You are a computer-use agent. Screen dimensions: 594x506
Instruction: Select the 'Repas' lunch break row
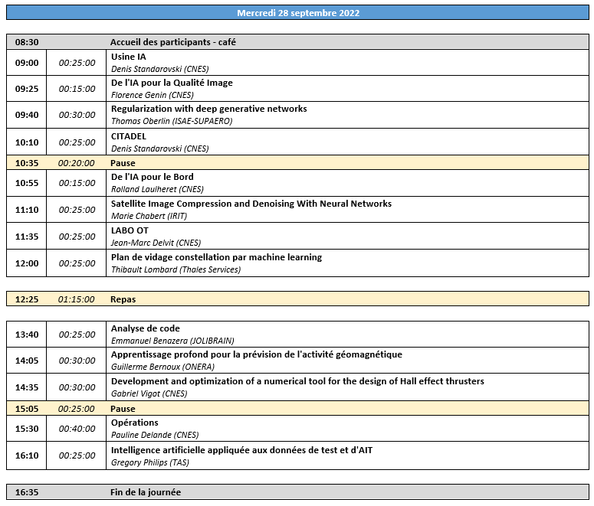pos(123,299)
